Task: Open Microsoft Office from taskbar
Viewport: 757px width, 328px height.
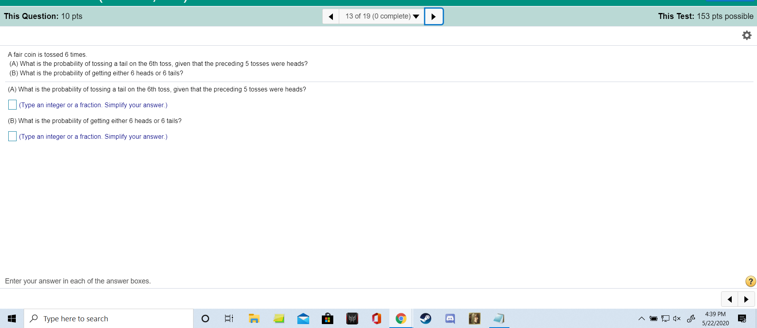Action: (377, 319)
